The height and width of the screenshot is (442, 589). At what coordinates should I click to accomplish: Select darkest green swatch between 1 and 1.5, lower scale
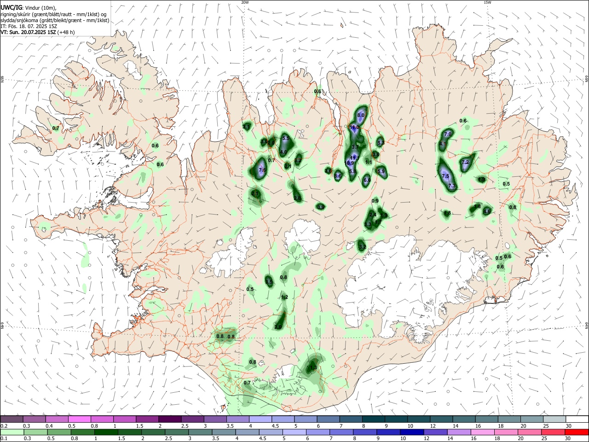pyautogui.click(x=105, y=432)
